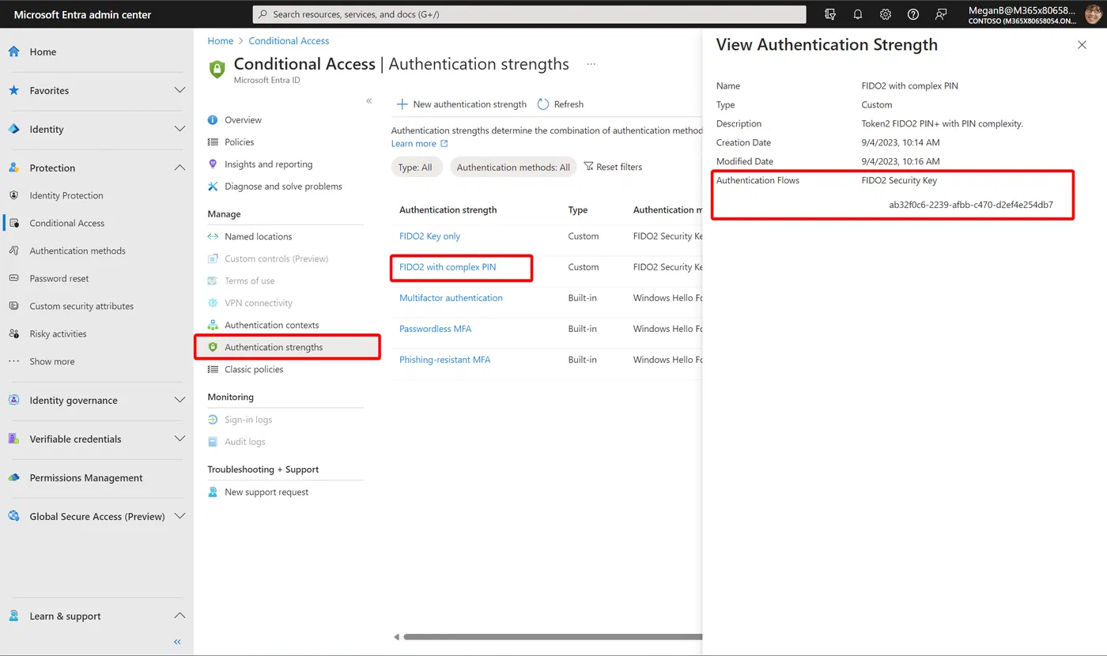Click the Risky activities icon
This screenshot has height=656, width=1107.
pyautogui.click(x=13, y=334)
